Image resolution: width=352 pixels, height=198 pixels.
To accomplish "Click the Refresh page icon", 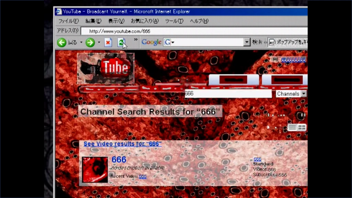I will tap(121, 42).
